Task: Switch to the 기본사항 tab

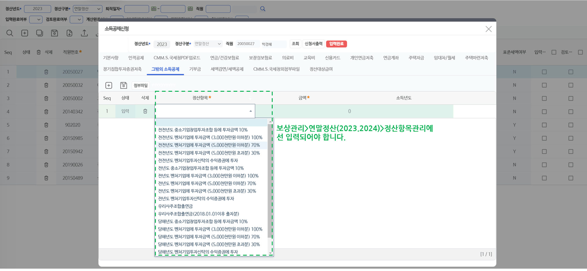Action: (111, 58)
